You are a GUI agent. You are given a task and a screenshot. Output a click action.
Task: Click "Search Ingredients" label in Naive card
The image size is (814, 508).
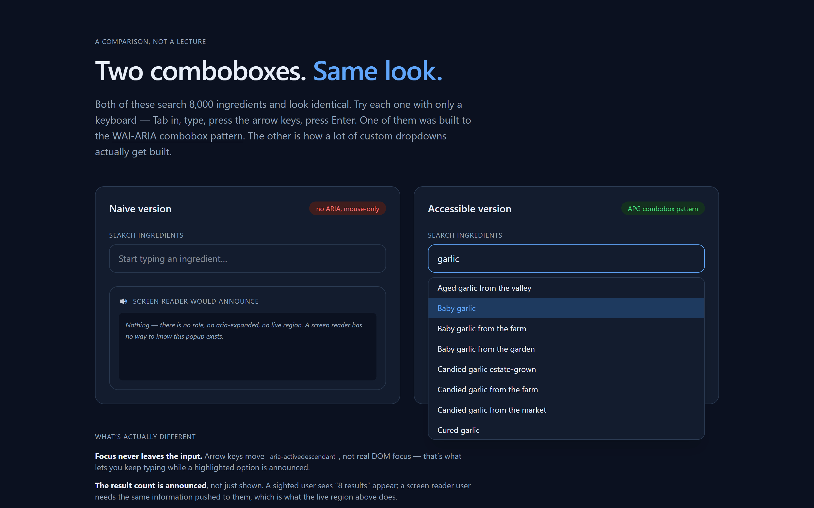(146, 235)
